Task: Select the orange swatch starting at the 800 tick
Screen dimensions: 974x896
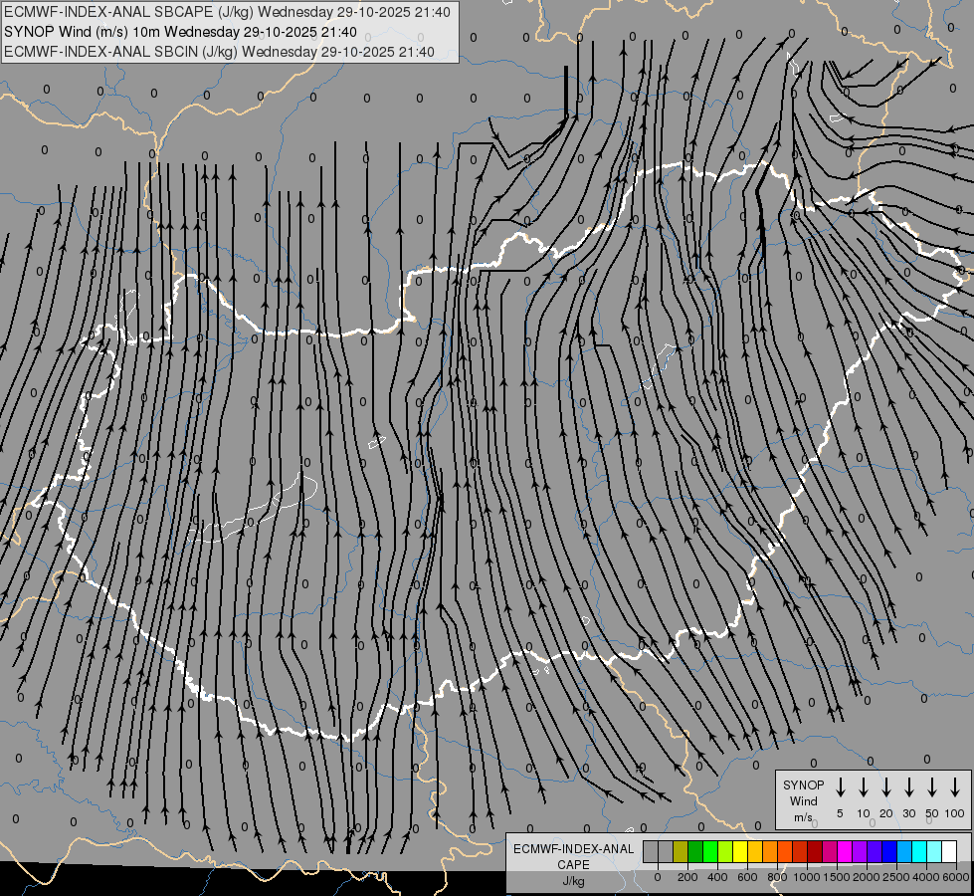Action: [785, 851]
